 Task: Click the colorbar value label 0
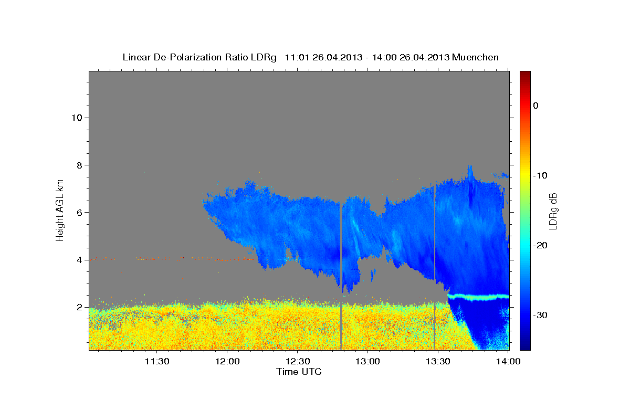coord(535,106)
